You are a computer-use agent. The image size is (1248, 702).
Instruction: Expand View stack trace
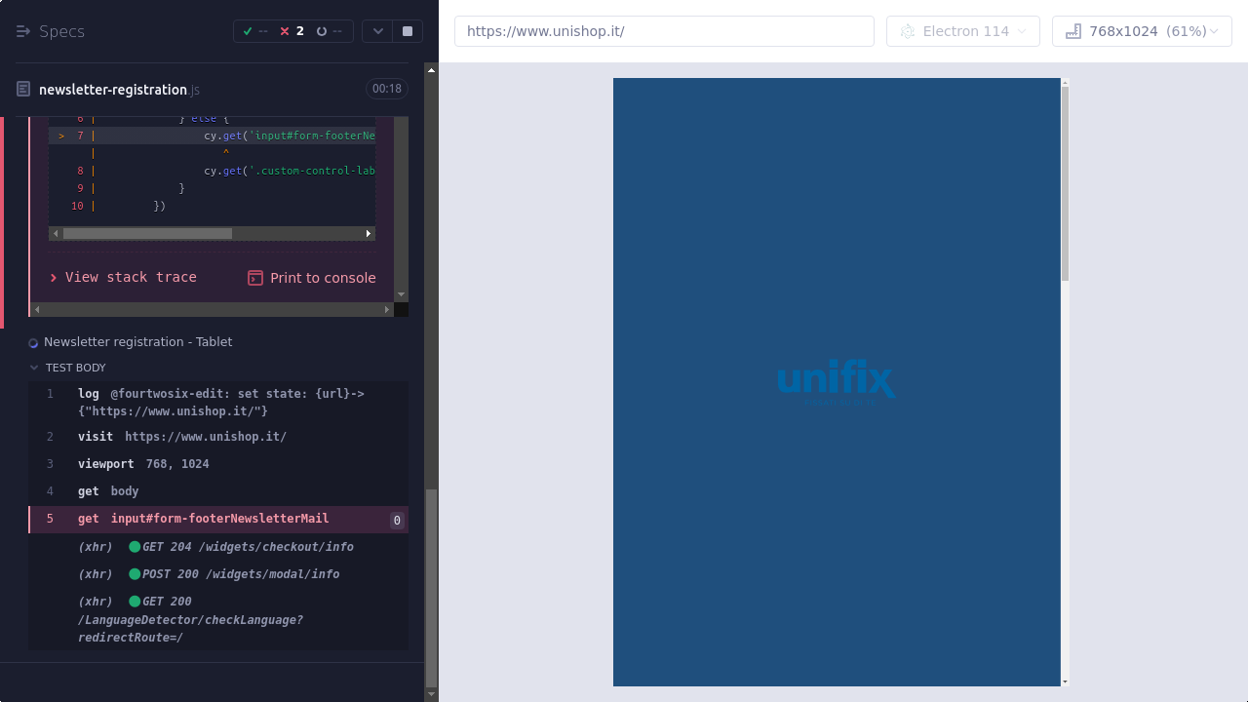pos(124,278)
